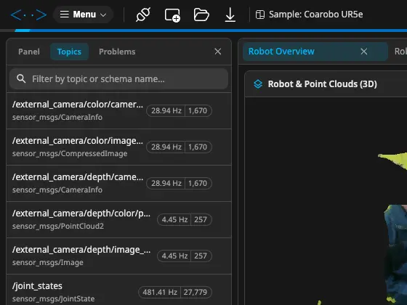407x305 pixels.
Task: Click the Robot & Point Clouds (3D) panel title
Action: (x=323, y=84)
